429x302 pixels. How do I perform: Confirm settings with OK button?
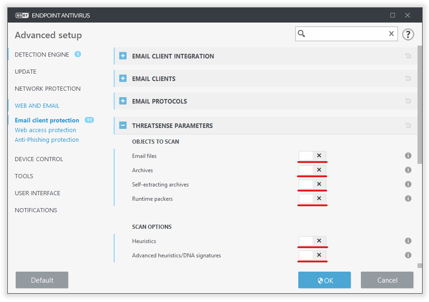[x=325, y=280]
